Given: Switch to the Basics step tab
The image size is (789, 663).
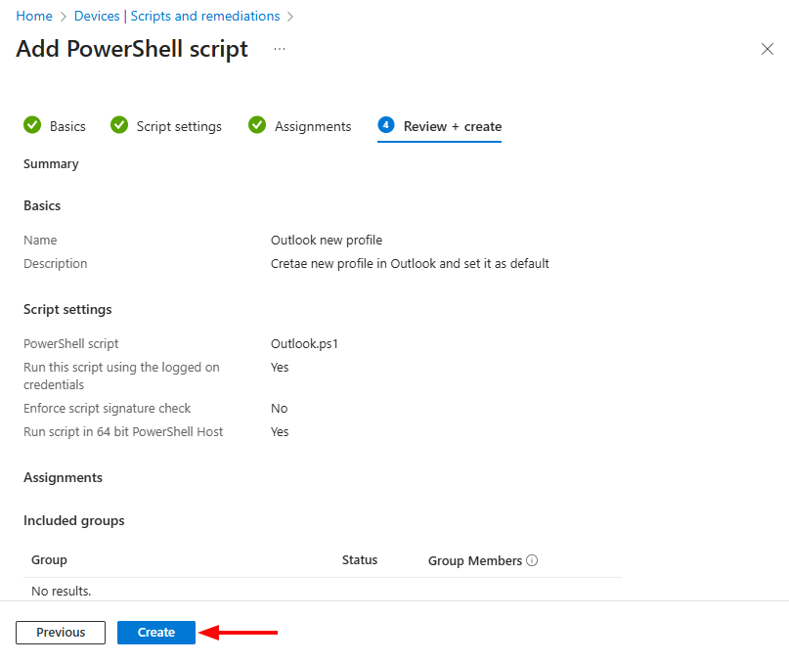Looking at the screenshot, I should click(x=67, y=126).
